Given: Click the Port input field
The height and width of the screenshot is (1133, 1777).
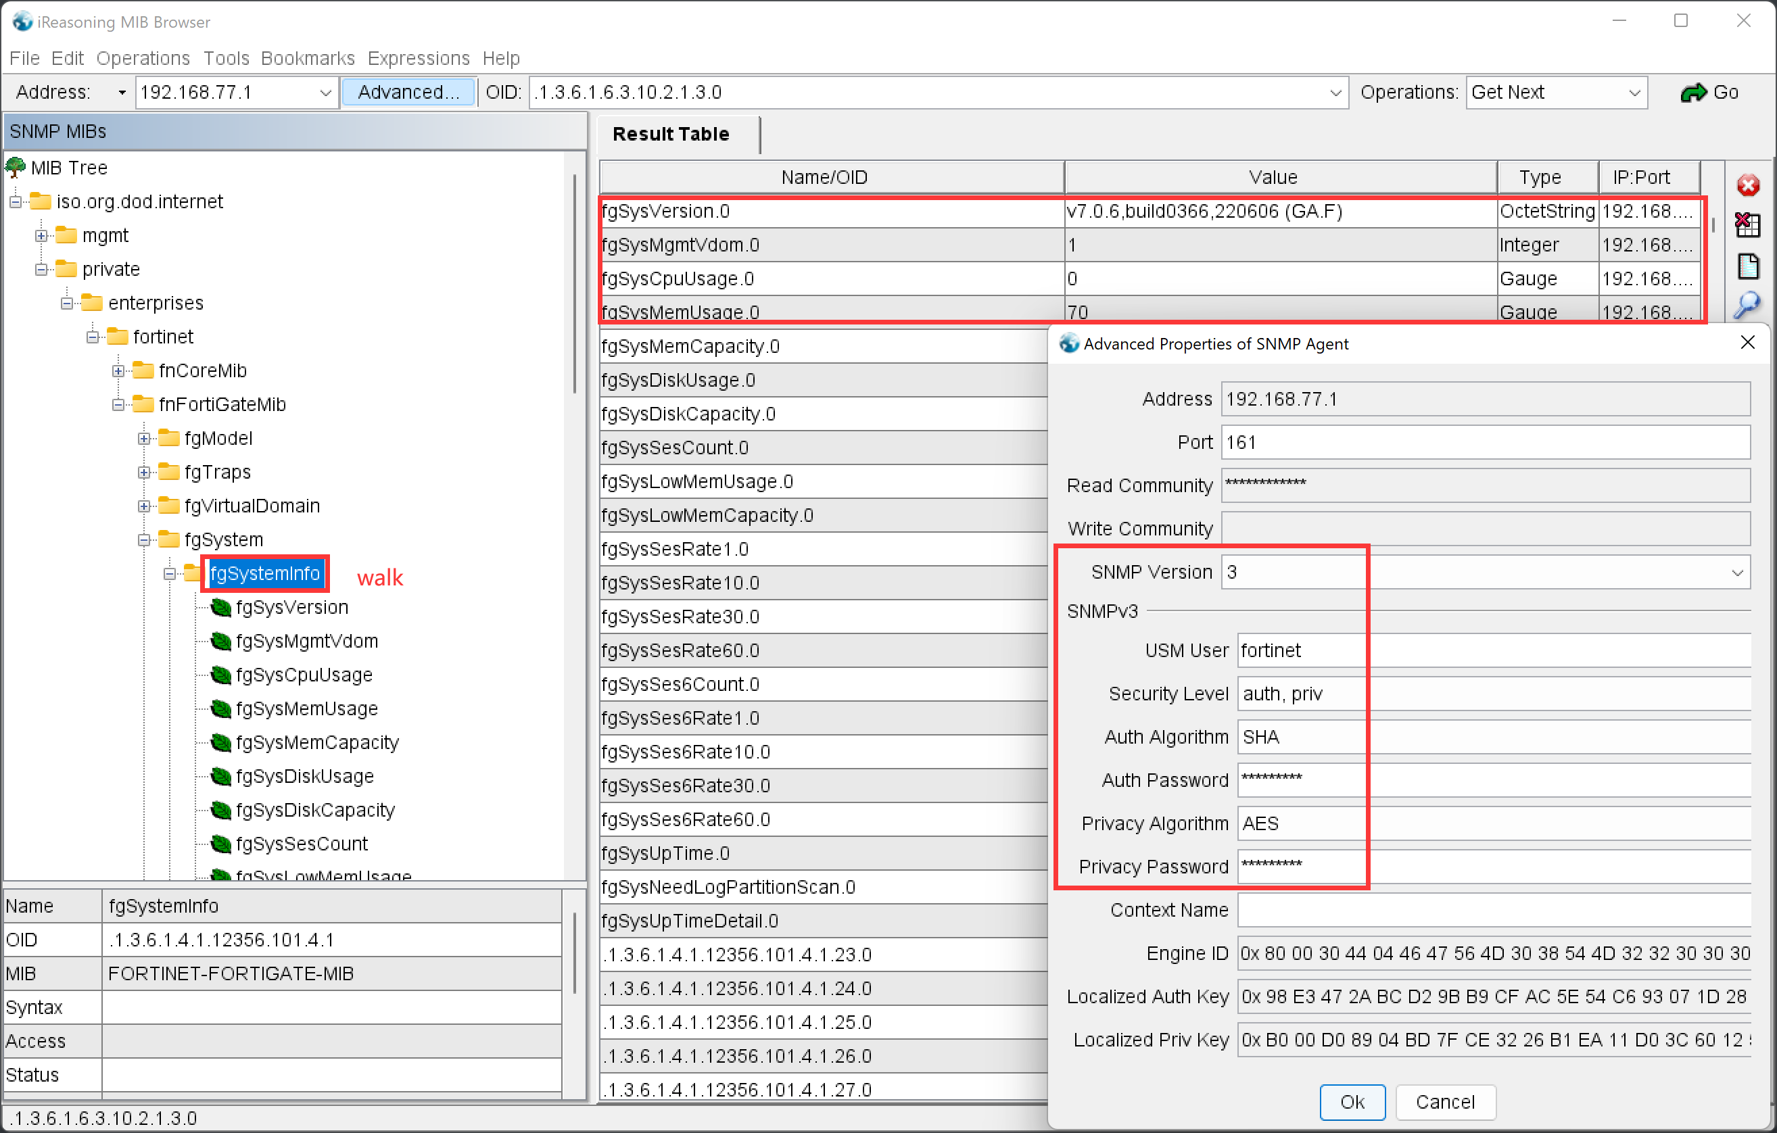Looking at the screenshot, I should coord(1484,443).
